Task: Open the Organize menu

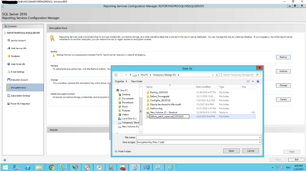Action: click(x=121, y=81)
